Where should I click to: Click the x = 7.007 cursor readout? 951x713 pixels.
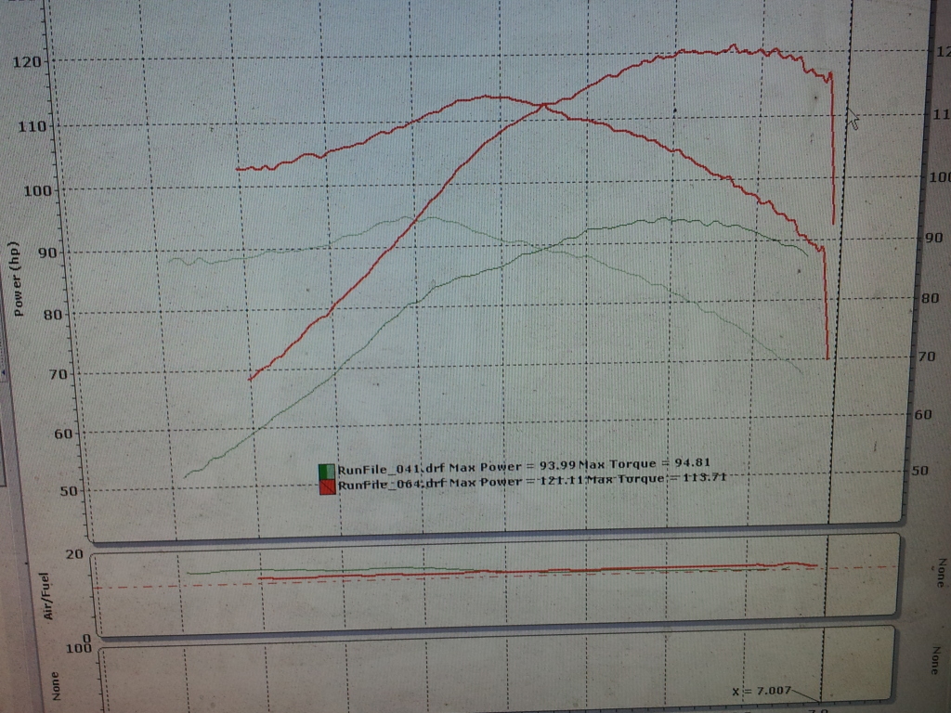tap(762, 691)
